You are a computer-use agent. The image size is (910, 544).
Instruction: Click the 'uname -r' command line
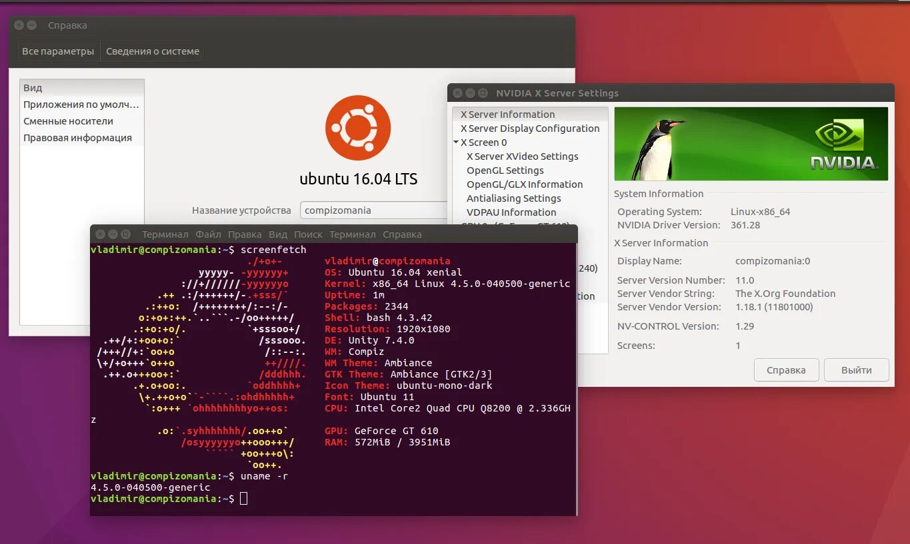[x=265, y=476]
